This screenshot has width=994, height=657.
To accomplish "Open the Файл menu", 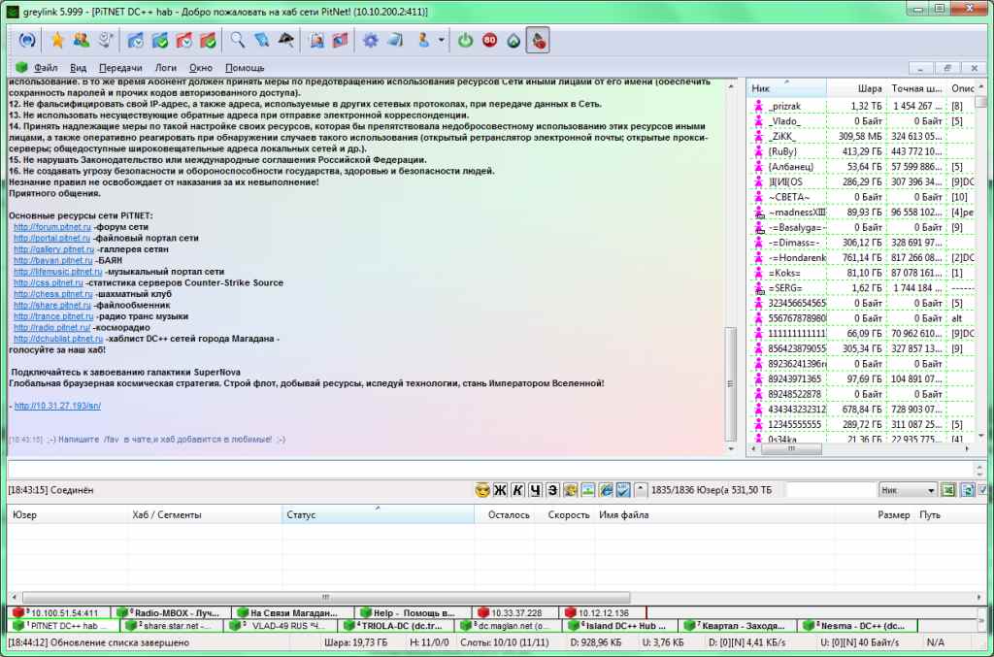I will [45, 68].
